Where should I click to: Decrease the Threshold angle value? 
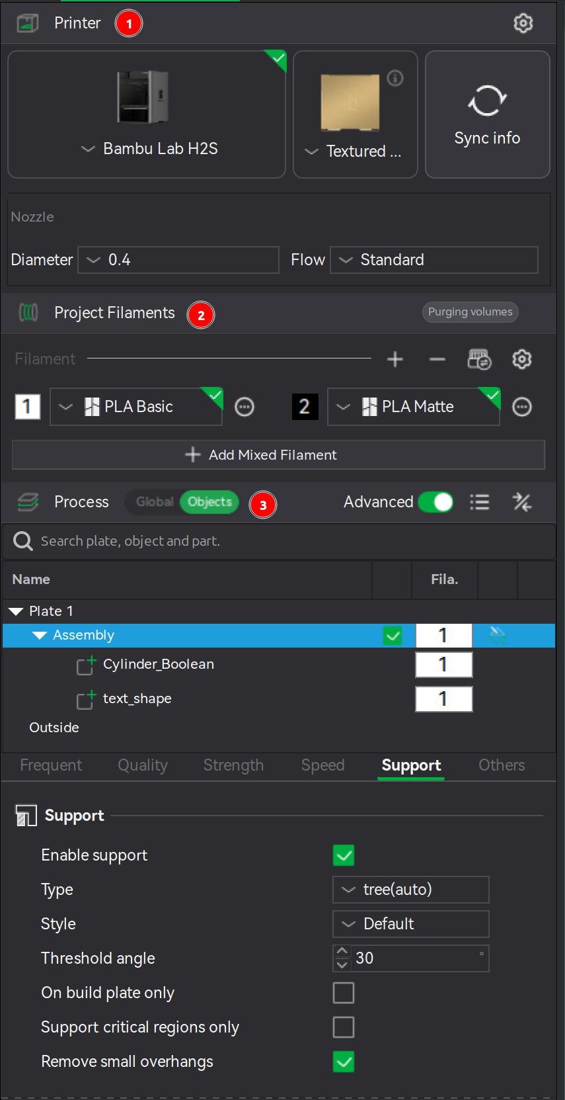pos(342,965)
